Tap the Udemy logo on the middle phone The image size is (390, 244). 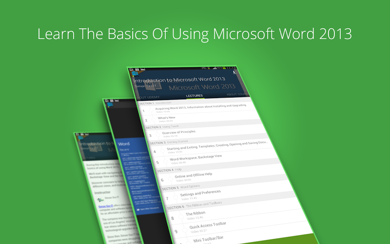click(110, 104)
